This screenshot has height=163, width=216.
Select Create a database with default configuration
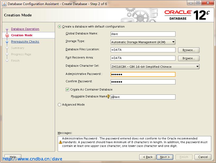tap(59, 26)
